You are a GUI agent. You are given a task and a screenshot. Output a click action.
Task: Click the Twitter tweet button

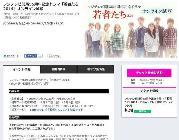click(9, 56)
